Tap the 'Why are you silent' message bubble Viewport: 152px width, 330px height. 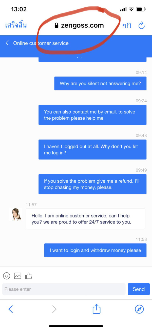[100, 83]
